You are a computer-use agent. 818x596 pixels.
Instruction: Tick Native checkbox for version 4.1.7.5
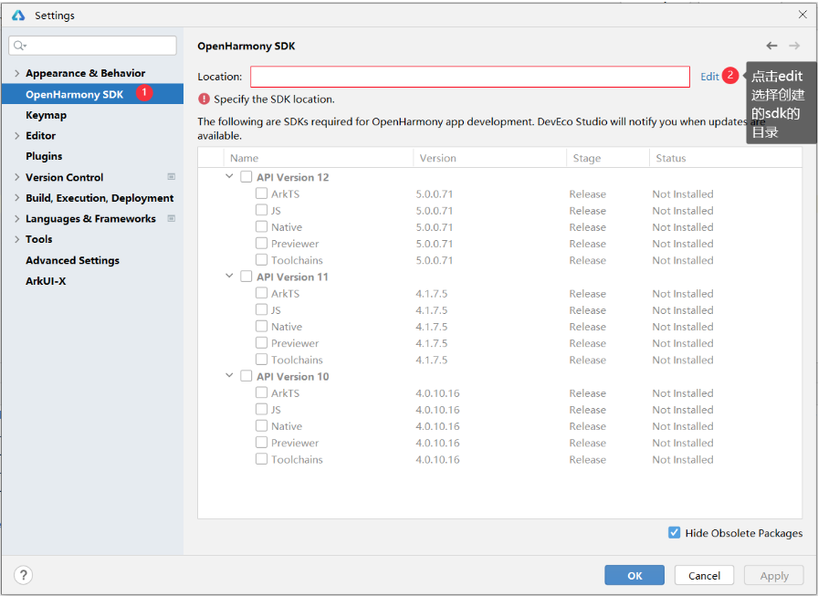click(261, 327)
